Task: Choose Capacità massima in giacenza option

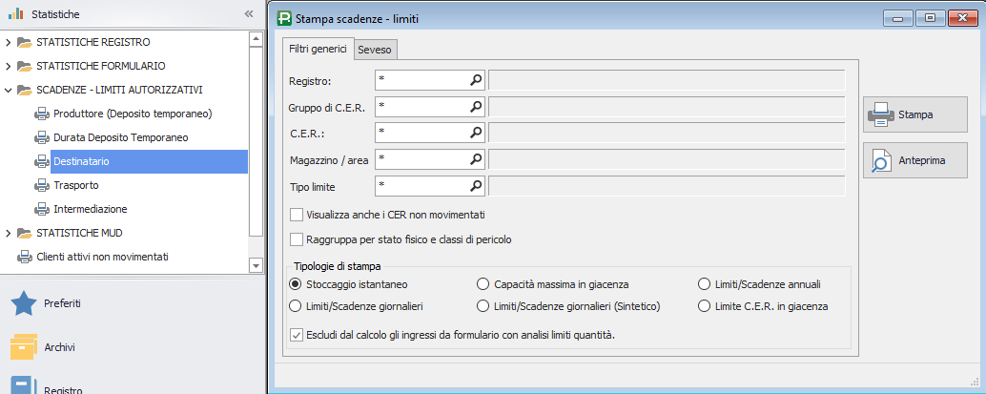Action: coord(483,284)
